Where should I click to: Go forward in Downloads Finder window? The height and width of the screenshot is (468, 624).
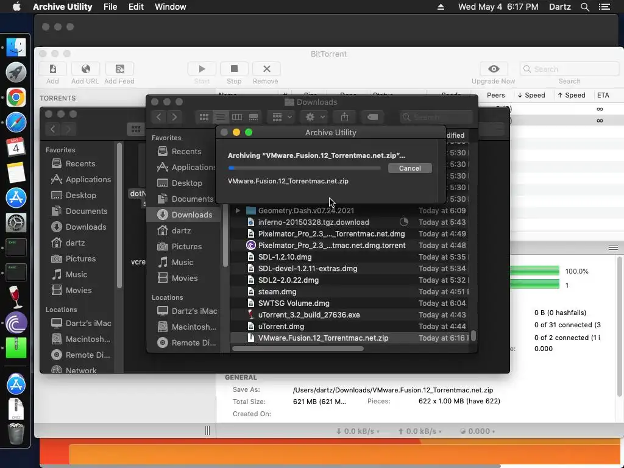click(x=174, y=117)
